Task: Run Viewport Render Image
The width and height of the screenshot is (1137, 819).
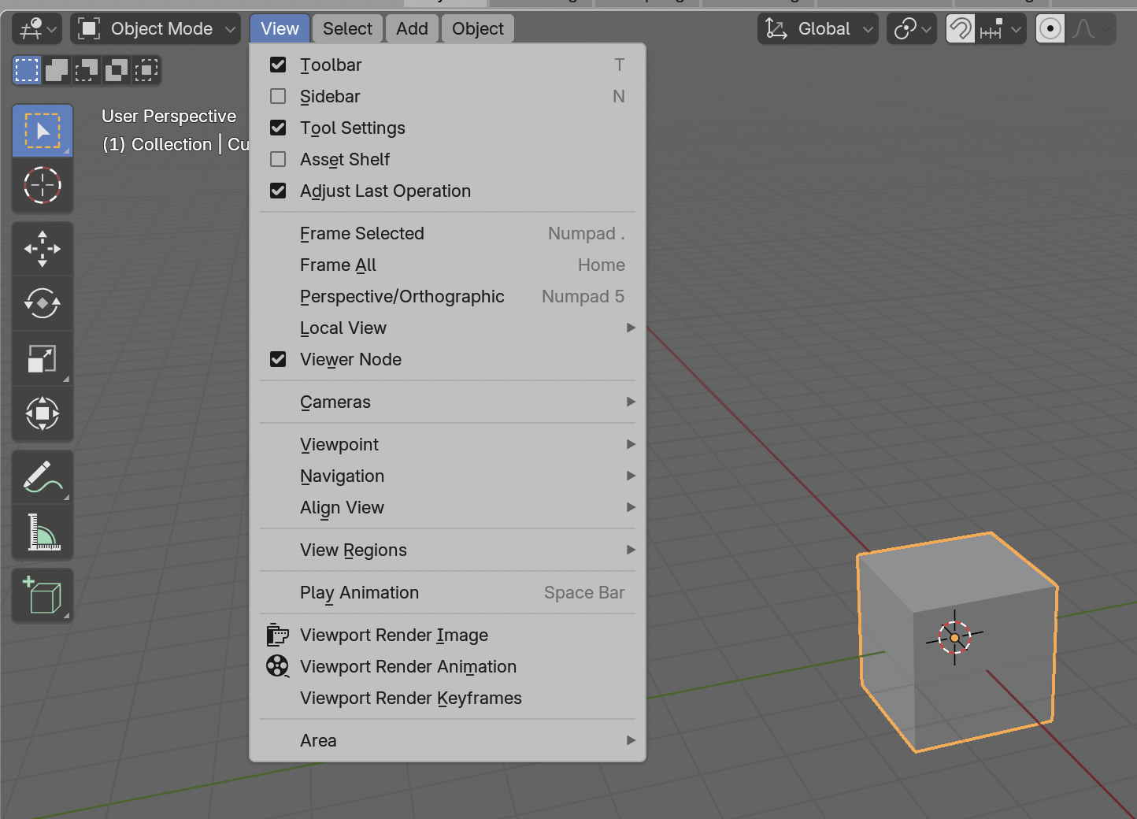Action: (447, 635)
